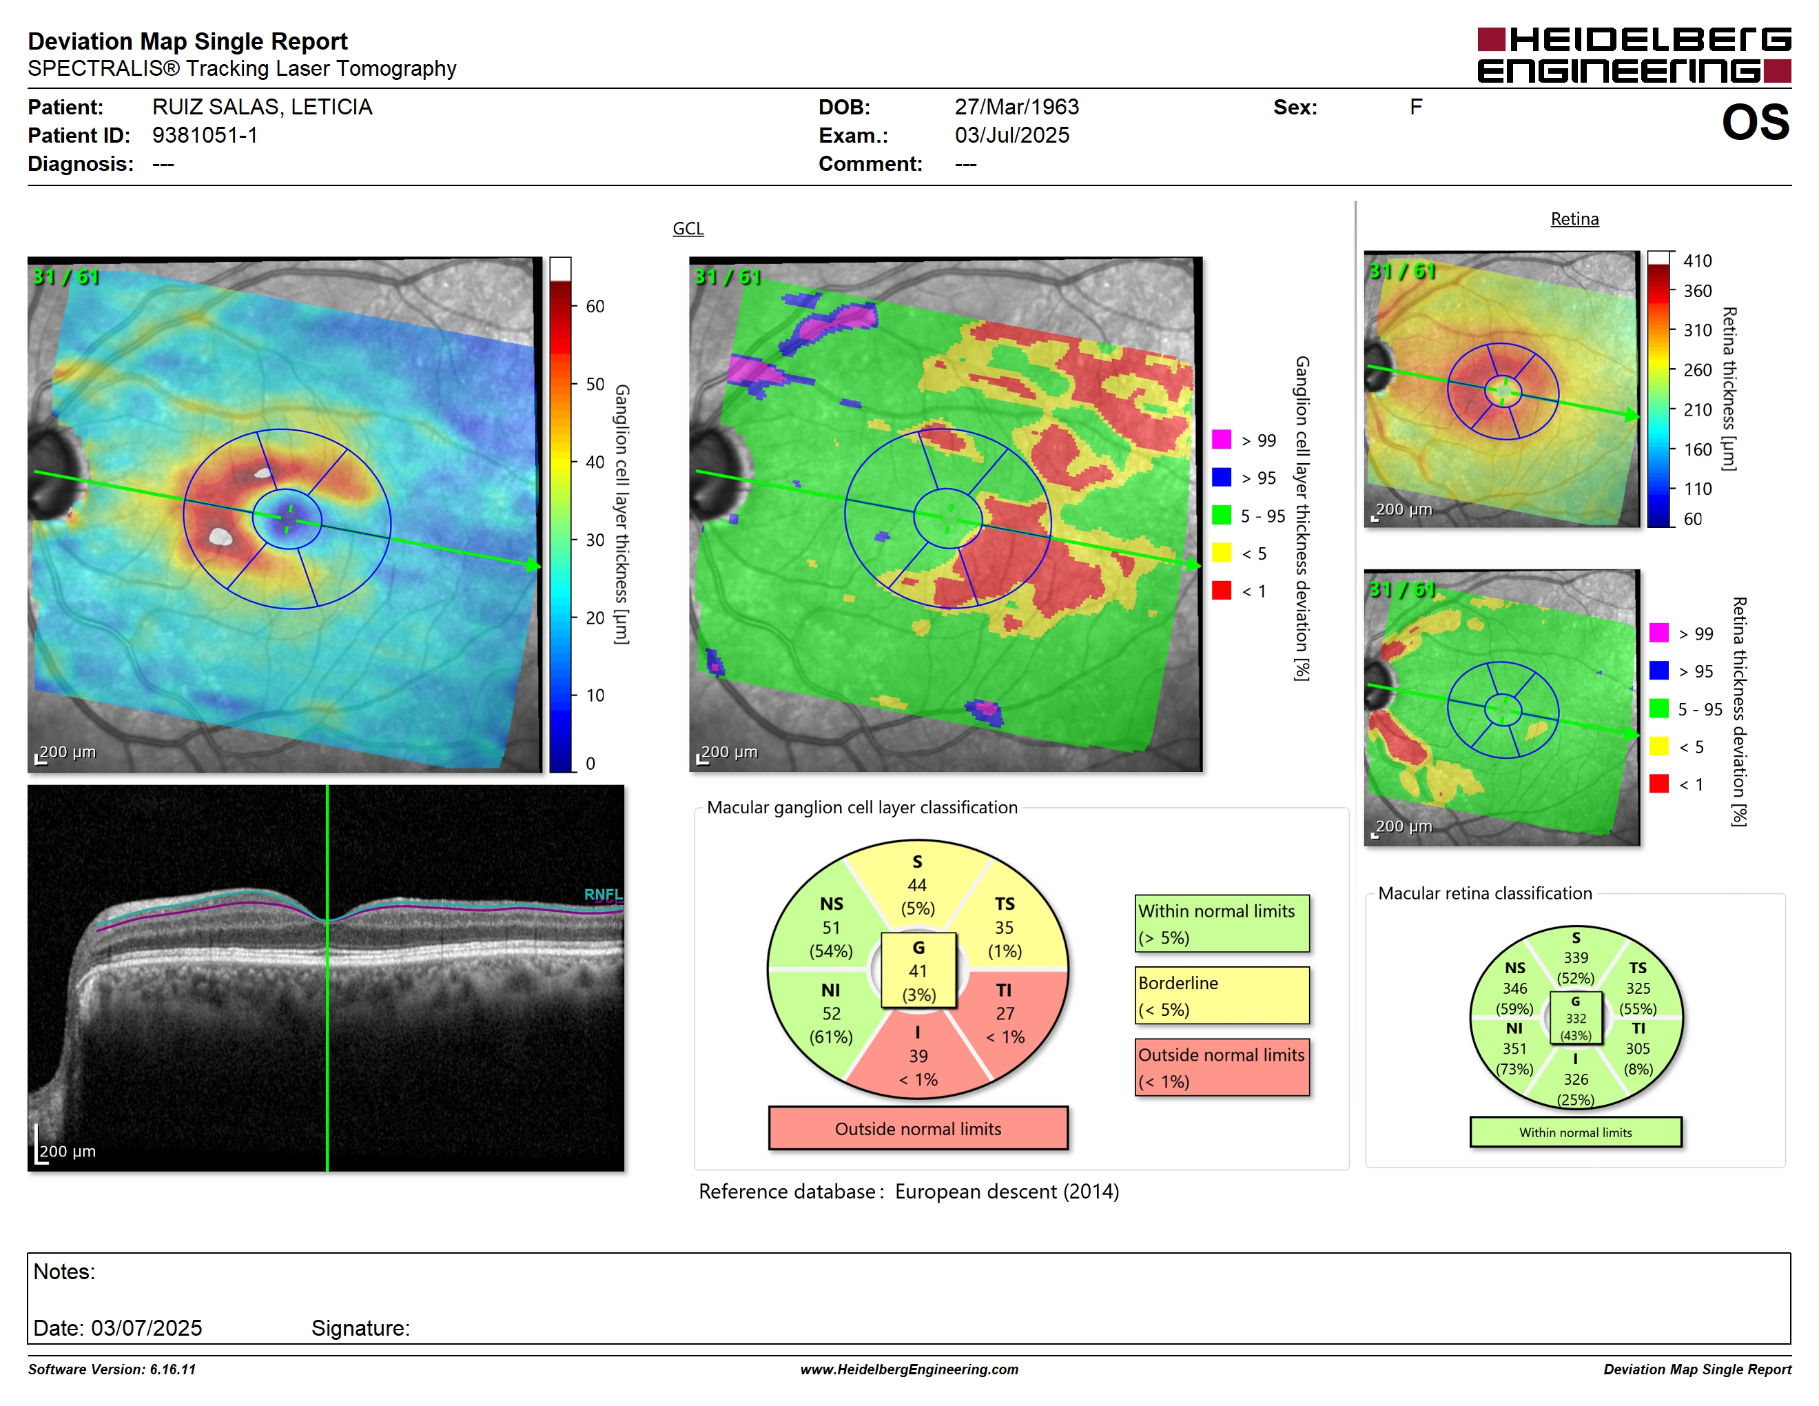Select the GCL thickness map image

click(285, 515)
